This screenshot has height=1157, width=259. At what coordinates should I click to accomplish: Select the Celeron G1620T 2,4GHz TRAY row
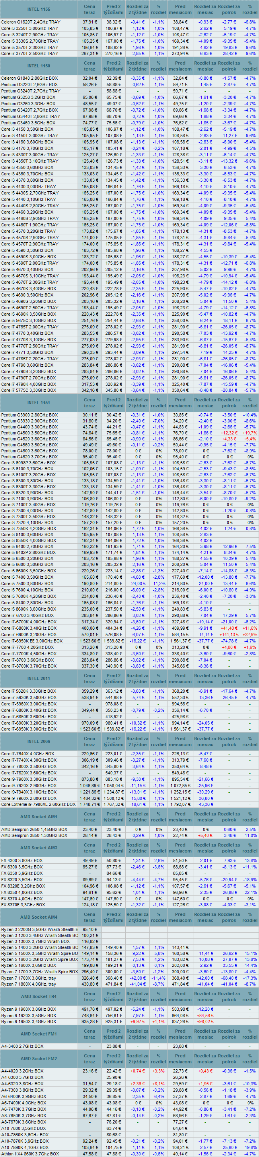(x=130, y=22)
